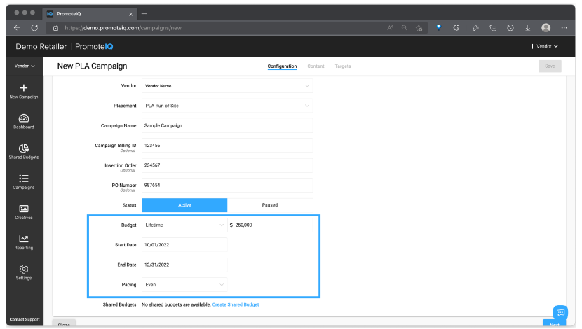The height and width of the screenshot is (329, 582).
Task: Open Creatives image icon in sidebar
Action: (24, 209)
